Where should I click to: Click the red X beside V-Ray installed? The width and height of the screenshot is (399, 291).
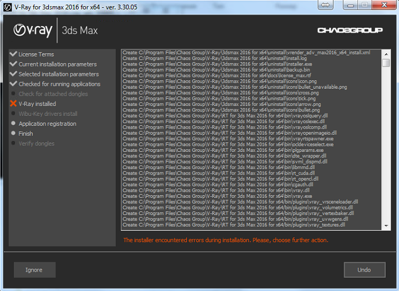[13, 103]
